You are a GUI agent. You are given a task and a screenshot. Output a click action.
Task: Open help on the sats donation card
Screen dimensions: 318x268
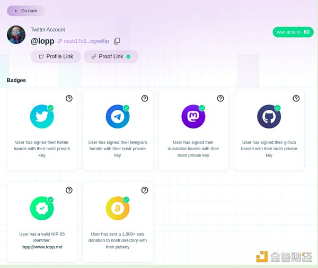[145, 190]
